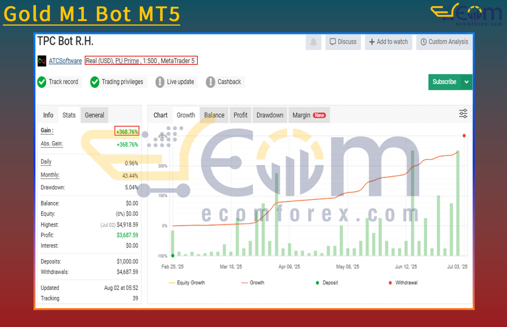The image size is (507, 327).
Task: Toggle Equity Growth legend series
Action: click(186, 283)
